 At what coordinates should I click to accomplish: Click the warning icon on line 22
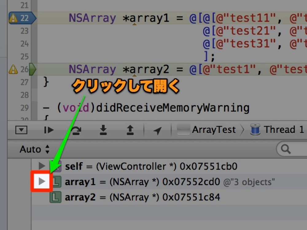[13, 18]
